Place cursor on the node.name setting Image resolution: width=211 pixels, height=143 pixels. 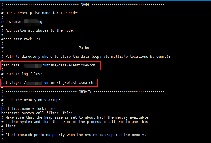pyautogui.click(x=10, y=22)
